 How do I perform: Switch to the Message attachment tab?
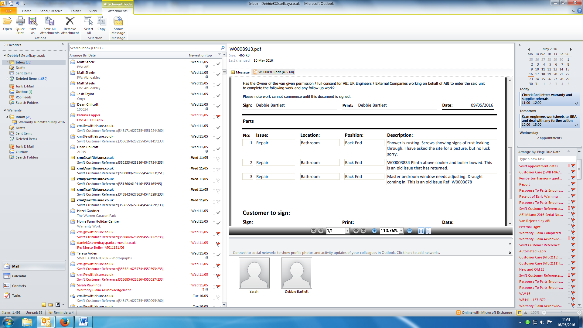click(240, 72)
